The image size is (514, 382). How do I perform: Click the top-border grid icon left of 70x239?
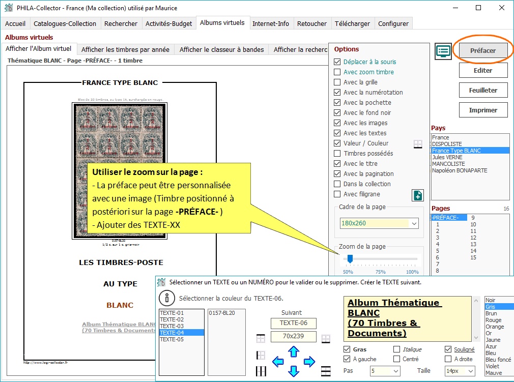[261, 338]
